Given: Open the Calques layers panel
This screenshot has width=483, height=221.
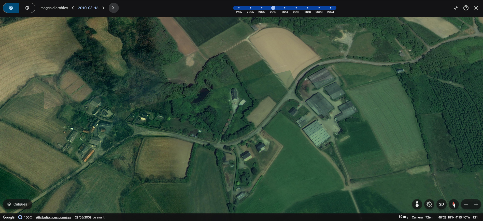Looking at the screenshot, I should (x=17, y=204).
